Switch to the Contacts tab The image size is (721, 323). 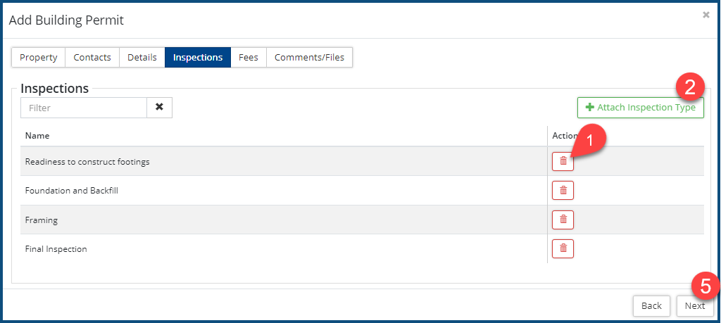click(x=92, y=58)
